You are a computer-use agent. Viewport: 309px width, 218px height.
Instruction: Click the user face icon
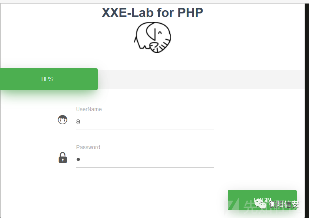[x=62, y=120]
